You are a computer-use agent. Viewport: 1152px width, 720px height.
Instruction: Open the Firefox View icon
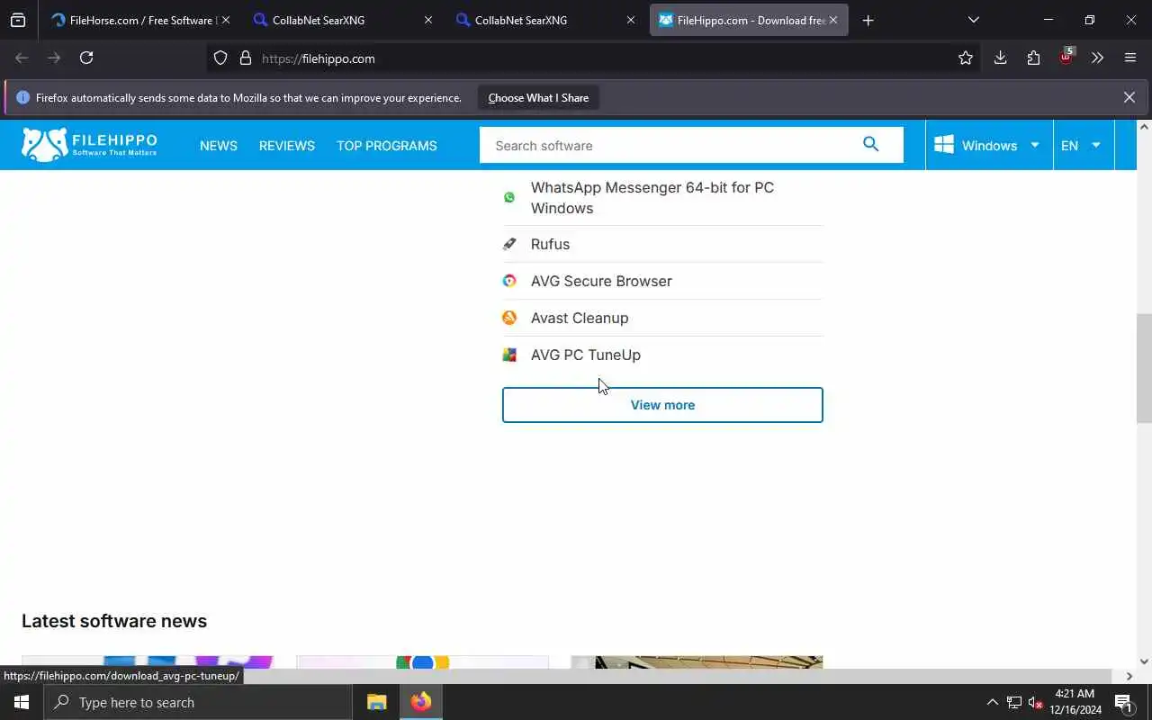[18, 20]
